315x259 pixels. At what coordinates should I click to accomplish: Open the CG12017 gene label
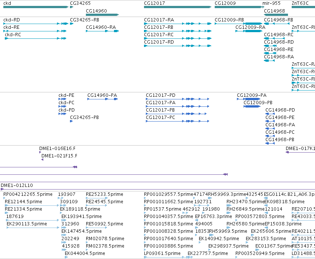point(154,3)
